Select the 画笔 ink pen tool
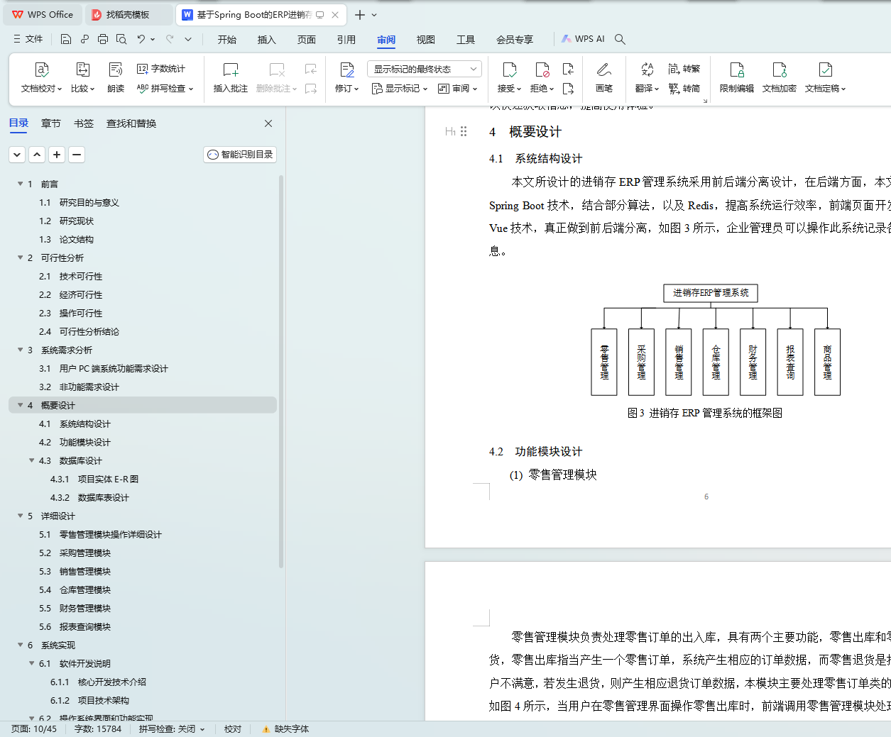The width and height of the screenshot is (891, 737). [604, 78]
